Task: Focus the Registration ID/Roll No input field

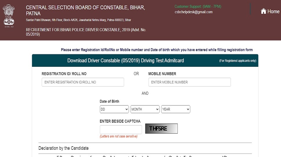Action: (x=83, y=82)
